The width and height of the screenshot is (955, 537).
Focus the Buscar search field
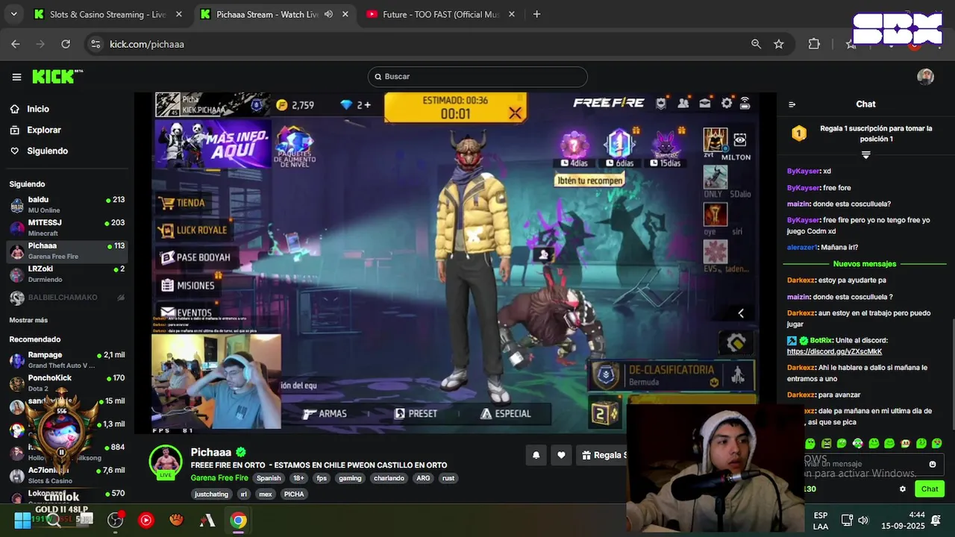pyautogui.click(x=477, y=77)
